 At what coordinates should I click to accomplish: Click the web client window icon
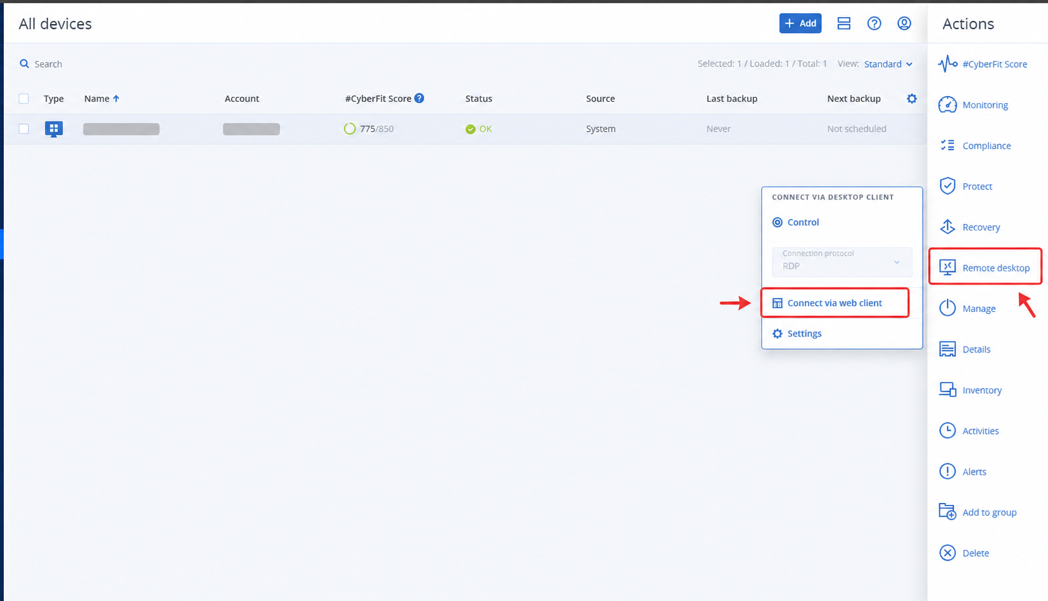coord(778,303)
